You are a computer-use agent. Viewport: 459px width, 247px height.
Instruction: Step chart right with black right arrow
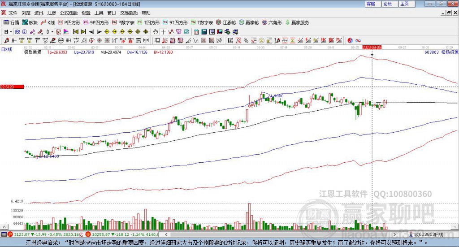click(x=99, y=32)
